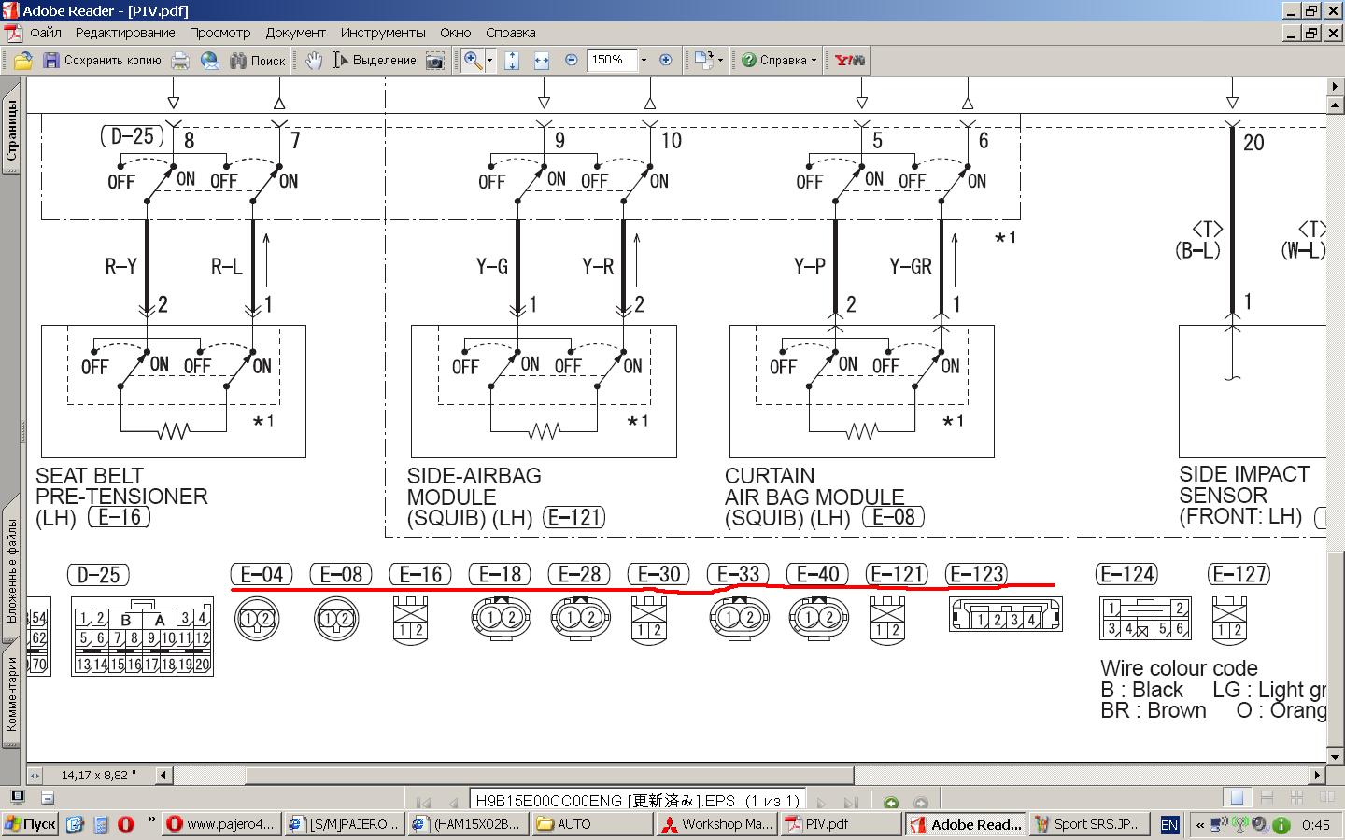The width and height of the screenshot is (1345, 840).
Task: Click the Поиск search button
Action: tap(258, 61)
